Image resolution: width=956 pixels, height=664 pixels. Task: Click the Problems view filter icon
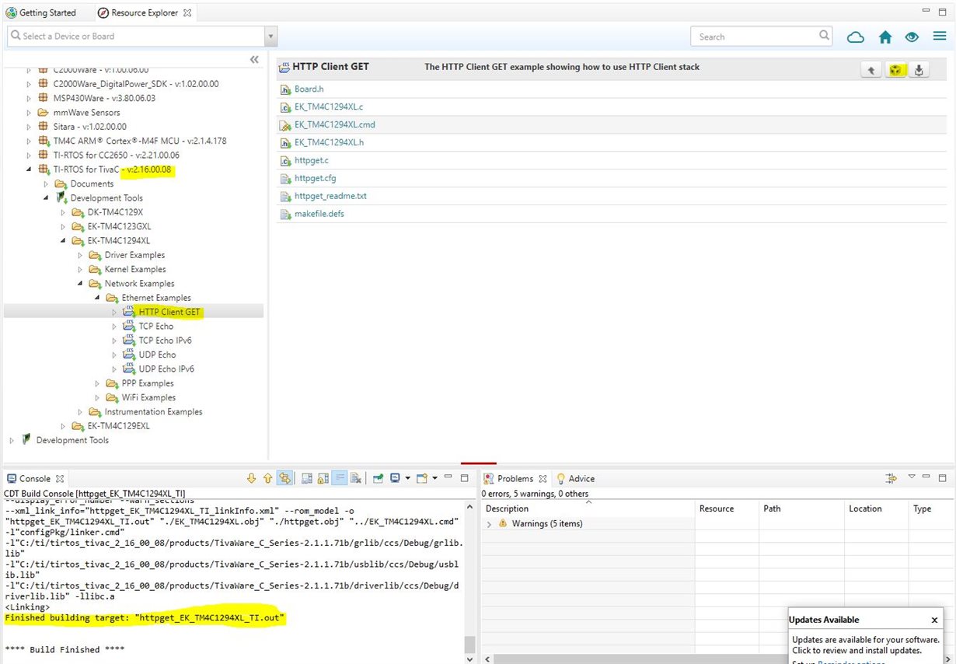[891, 477]
